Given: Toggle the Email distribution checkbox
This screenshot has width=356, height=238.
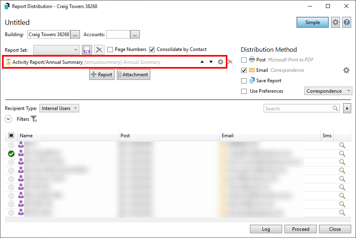Looking at the screenshot, I should coord(244,70).
